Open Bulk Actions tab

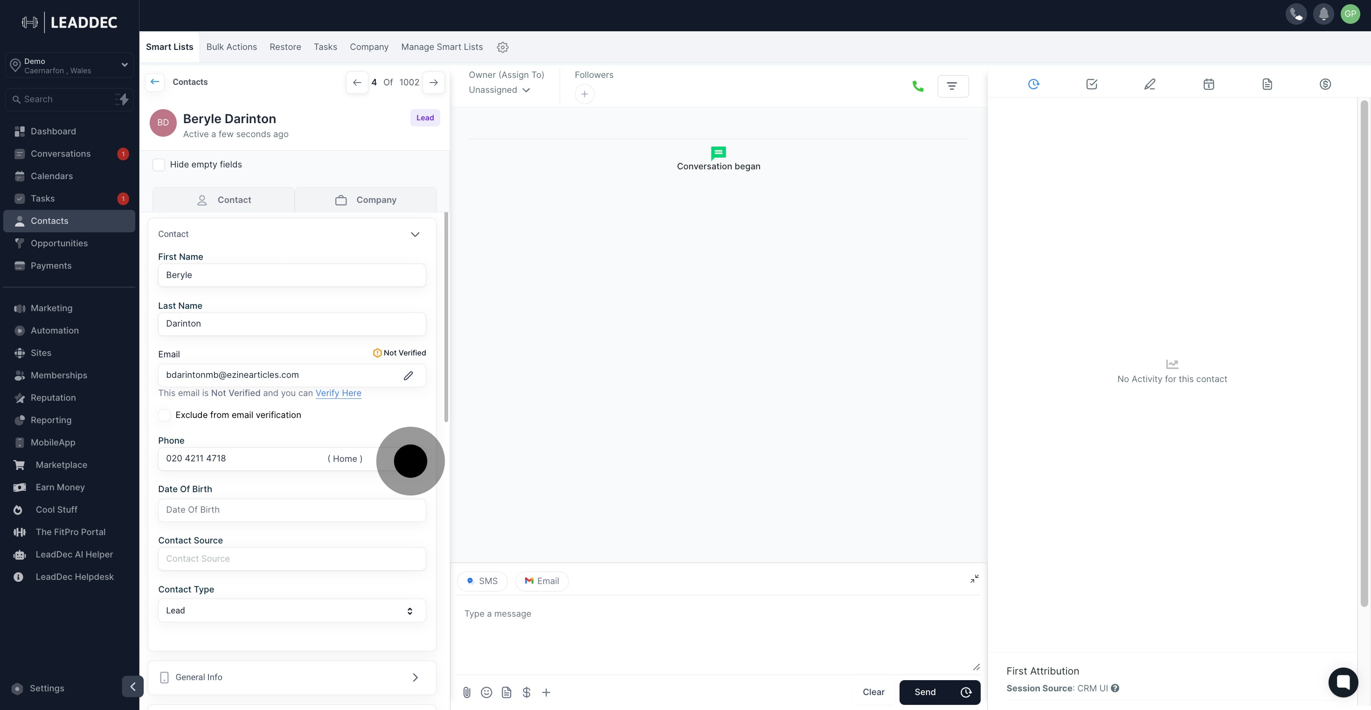point(231,47)
